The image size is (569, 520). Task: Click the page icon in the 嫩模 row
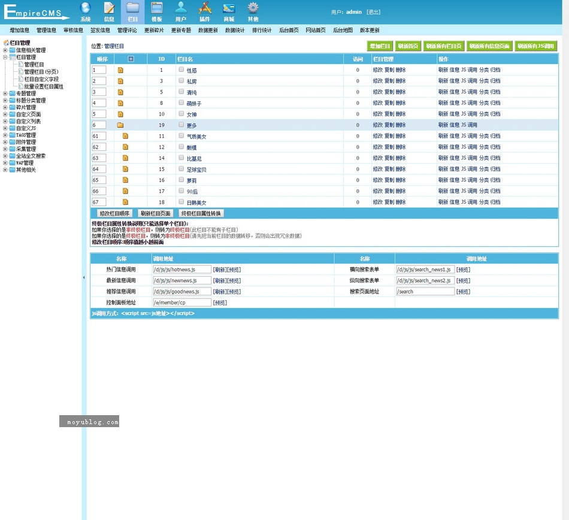(x=125, y=147)
